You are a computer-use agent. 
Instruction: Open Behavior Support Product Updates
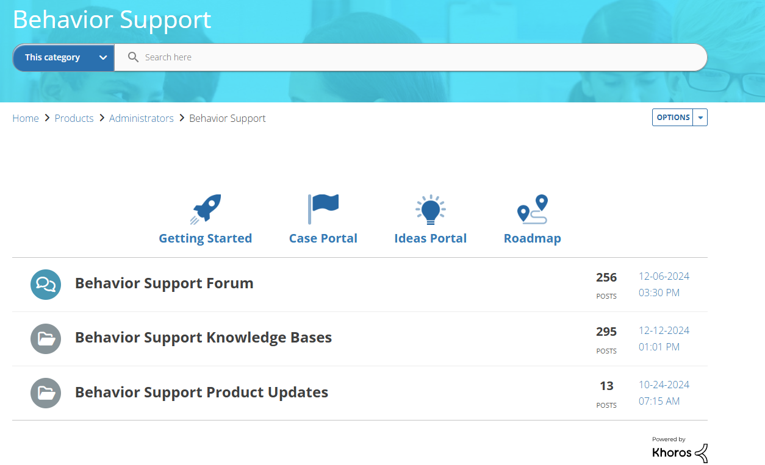click(x=201, y=392)
